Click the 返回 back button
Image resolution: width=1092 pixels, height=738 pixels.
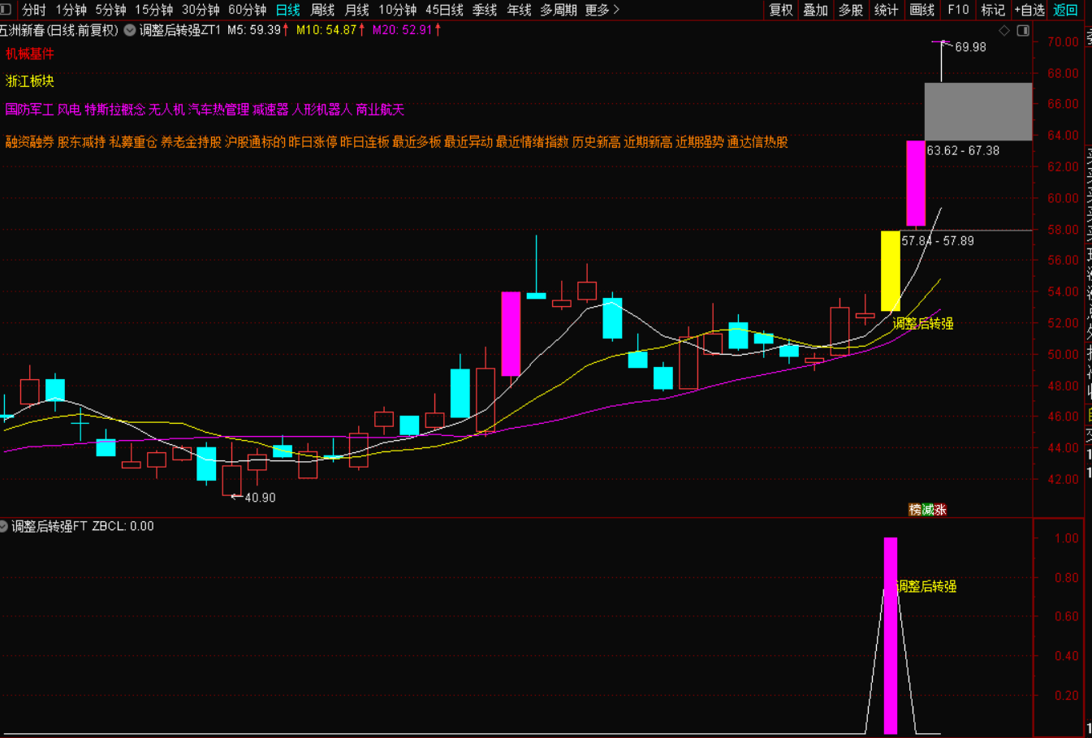tap(1065, 10)
